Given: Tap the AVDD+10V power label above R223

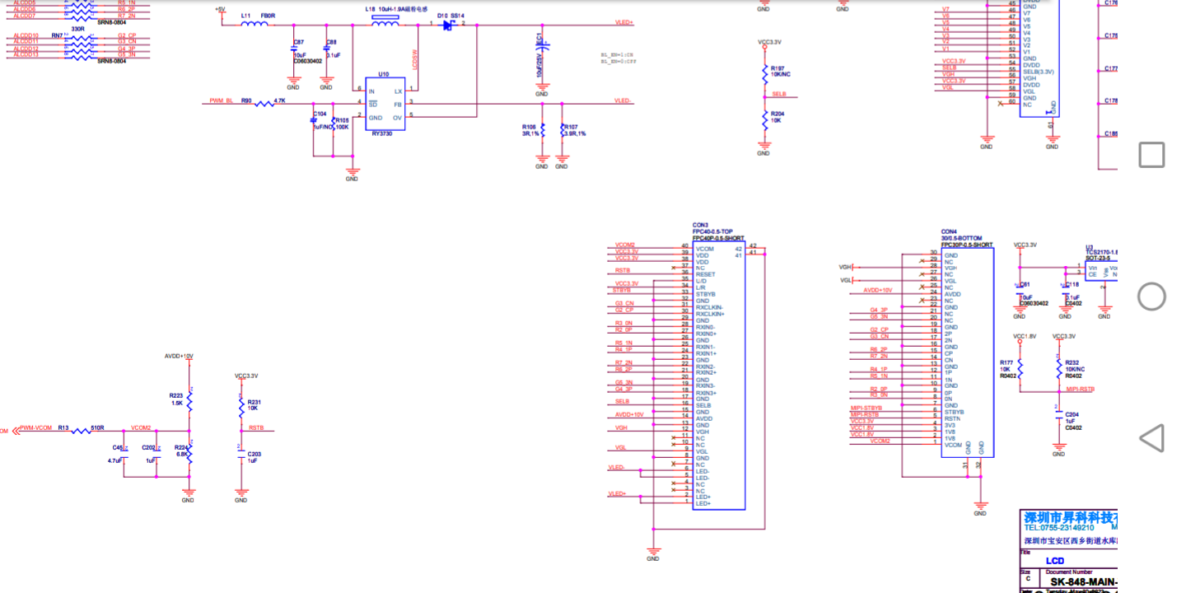Looking at the screenshot, I should tap(179, 357).
